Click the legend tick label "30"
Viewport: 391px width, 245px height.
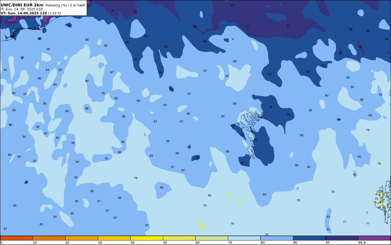[x=100, y=243]
